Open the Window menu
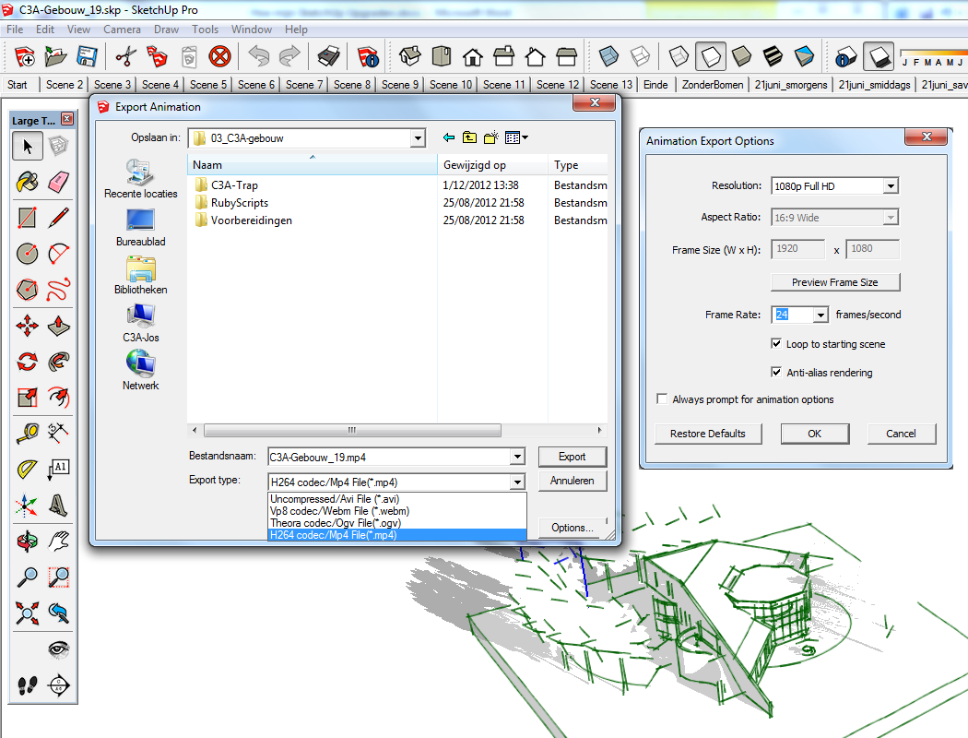This screenshot has height=738, width=968. coord(252,29)
